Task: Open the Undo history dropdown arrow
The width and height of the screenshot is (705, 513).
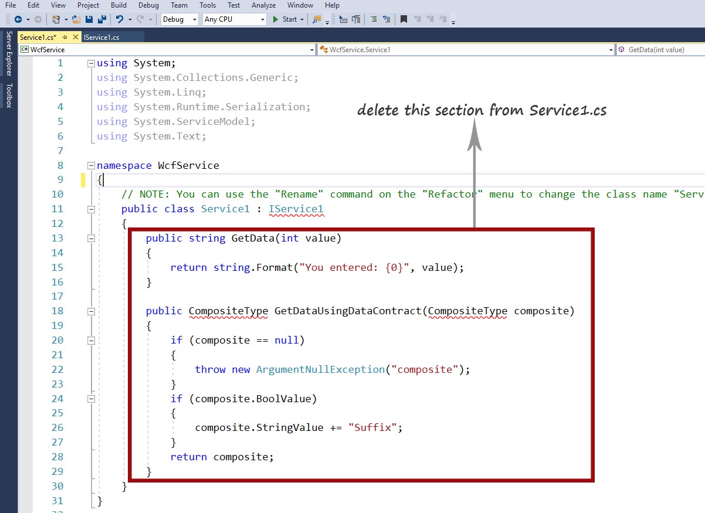Action: 129,19
